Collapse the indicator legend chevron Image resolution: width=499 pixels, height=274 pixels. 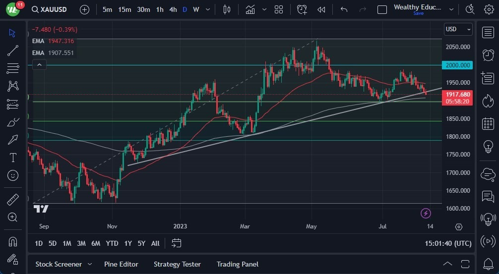click(39, 64)
